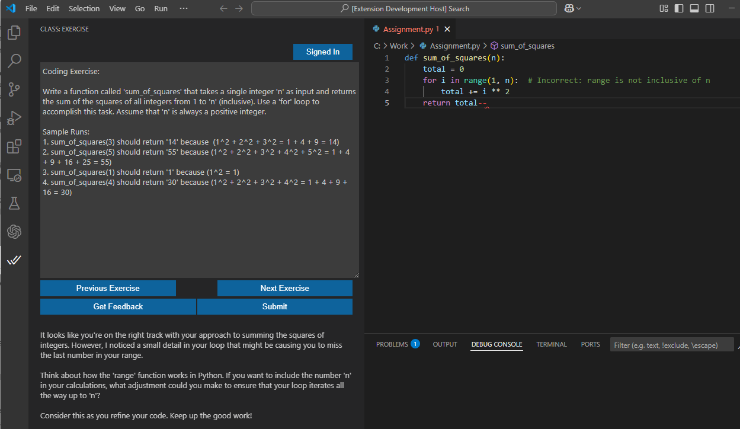This screenshot has width=740, height=429.
Task: Switch to the TERMINAL panel tab
Action: click(x=551, y=344)
